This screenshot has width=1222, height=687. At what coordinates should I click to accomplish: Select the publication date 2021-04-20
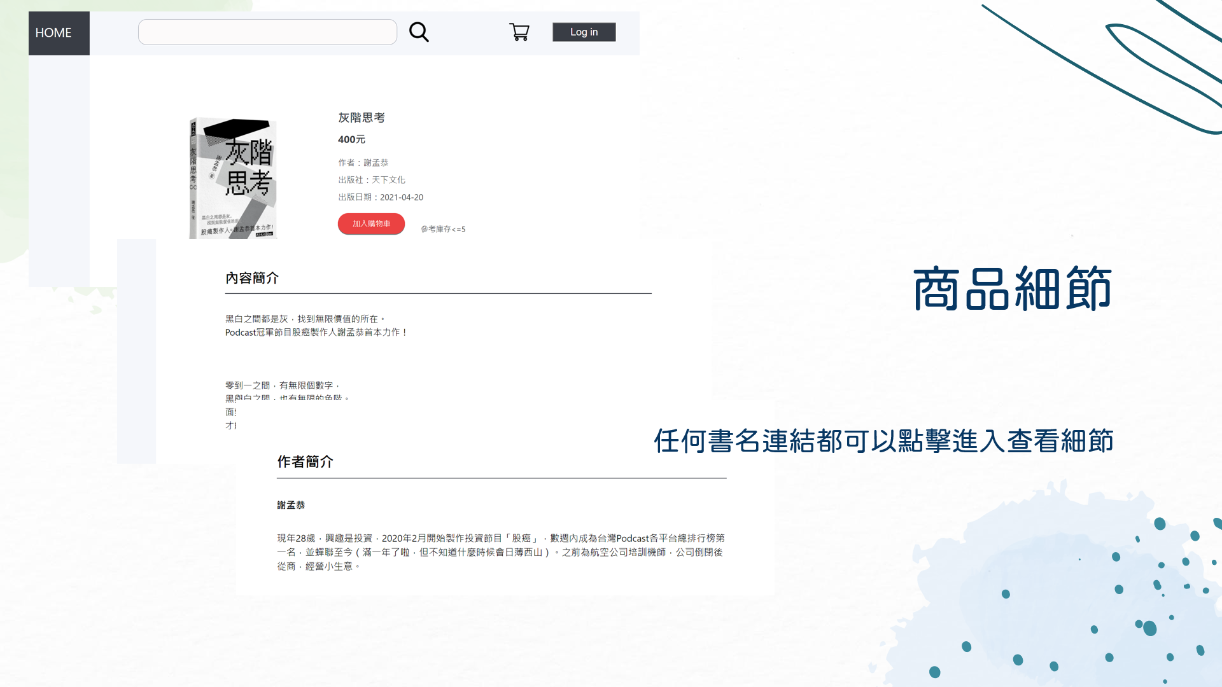pos(403,197)
